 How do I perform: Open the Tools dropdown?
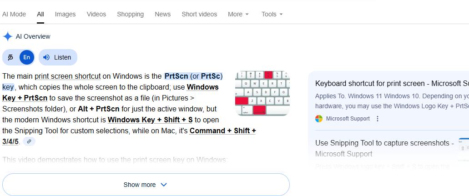click(272, 14)
